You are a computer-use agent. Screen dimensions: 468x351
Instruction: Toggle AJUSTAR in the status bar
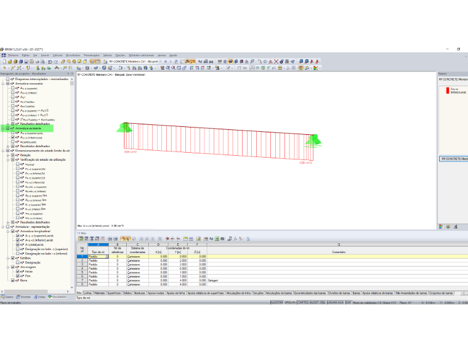(276, 302)
